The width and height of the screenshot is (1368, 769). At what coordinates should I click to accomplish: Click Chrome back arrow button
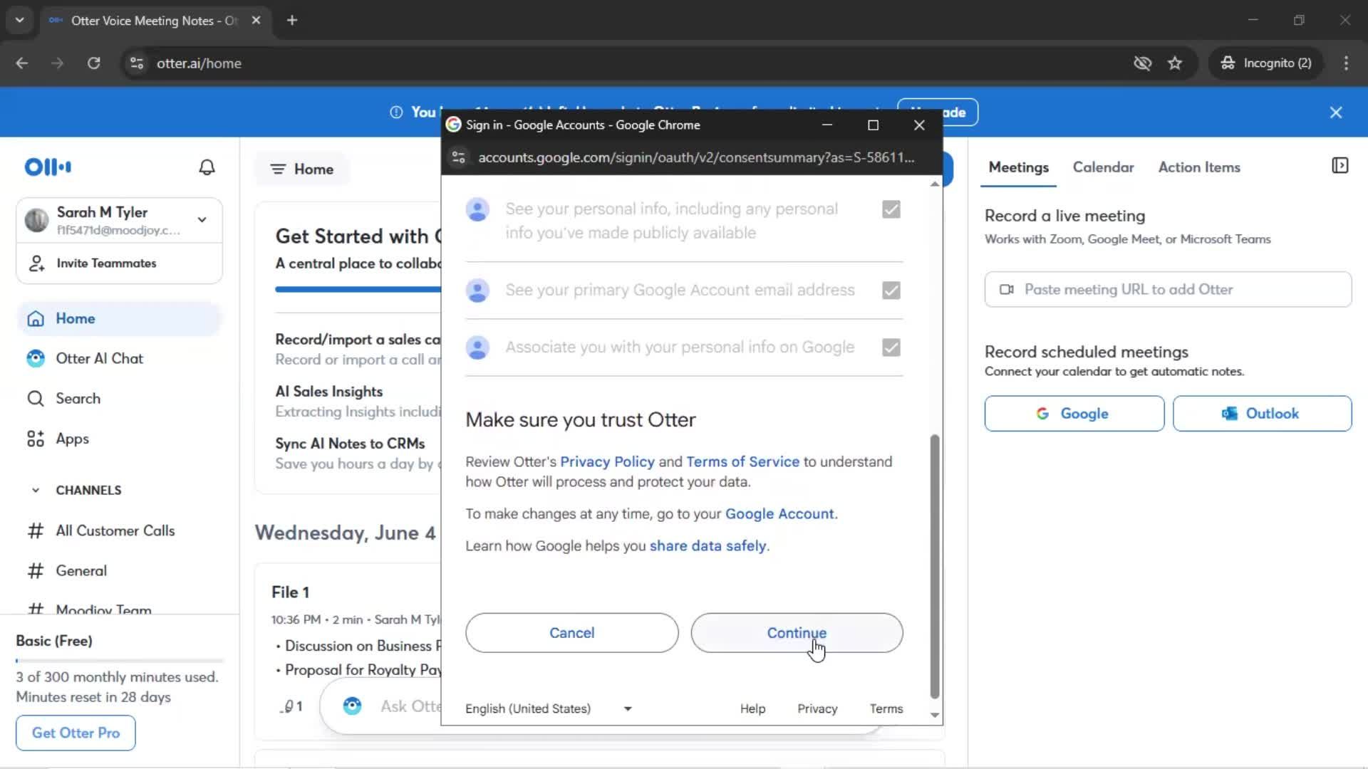(x=22, y=63)
